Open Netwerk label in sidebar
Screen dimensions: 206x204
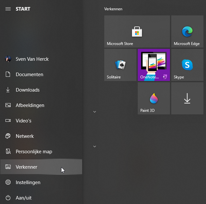[x=25, y=136]
